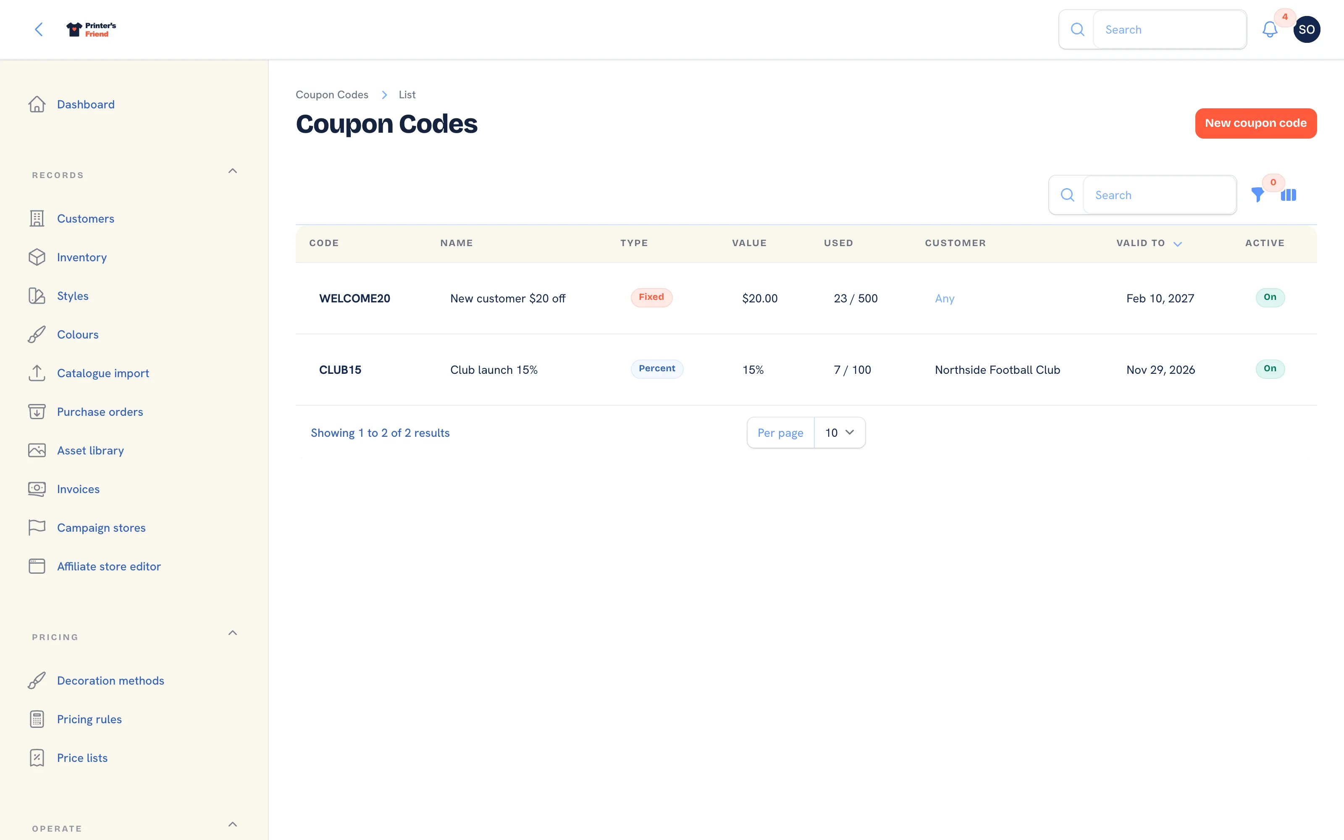Viewport: 1344px width, 840px height.
Task: Click the Customers building icon
Action: (x=37, y=218)
